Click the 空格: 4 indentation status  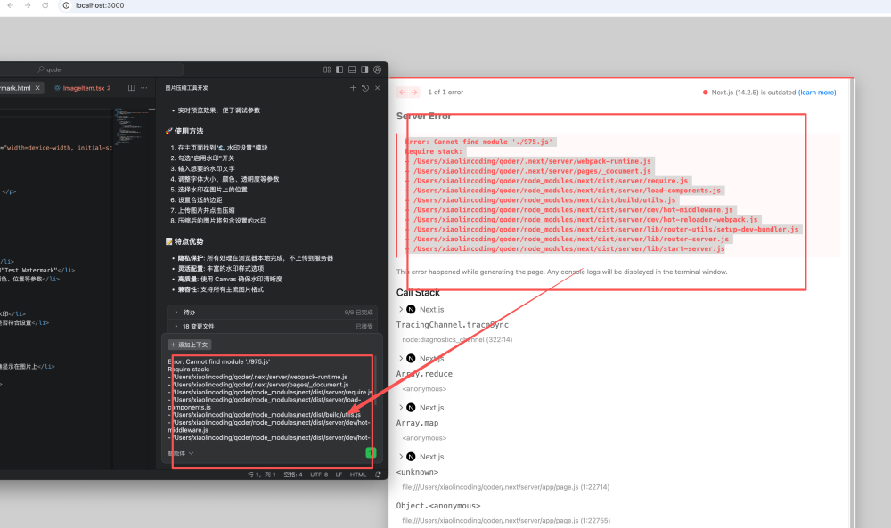(x=293, y=475)
